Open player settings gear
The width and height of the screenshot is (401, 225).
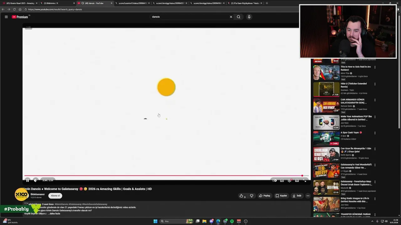coord(289,180)
